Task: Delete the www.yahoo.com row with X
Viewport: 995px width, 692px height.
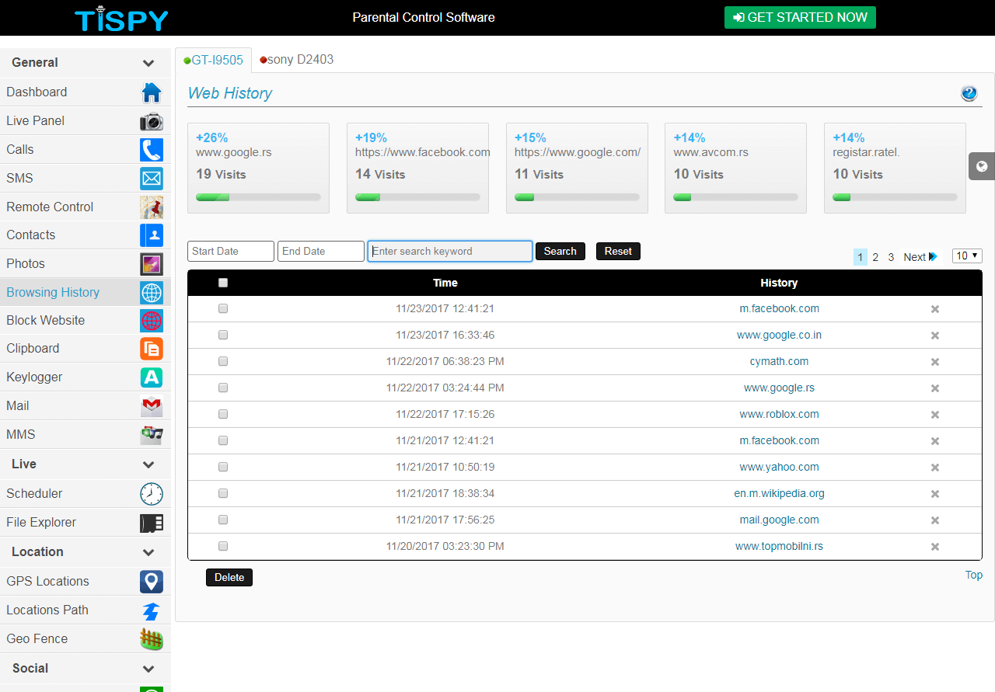Action: tap(935, 468)
